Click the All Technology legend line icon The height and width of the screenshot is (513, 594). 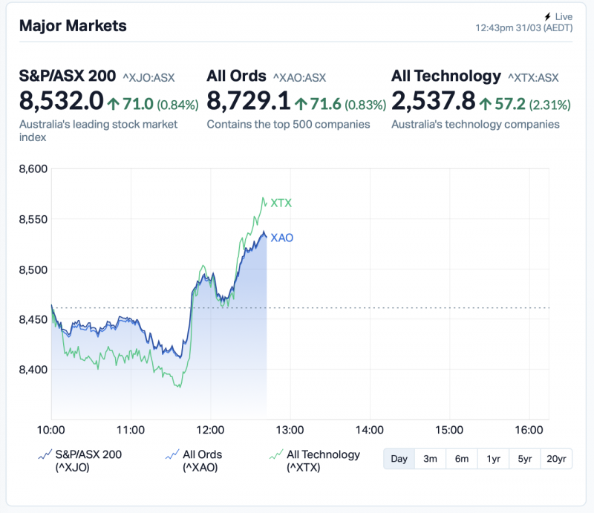coord(275,454)
